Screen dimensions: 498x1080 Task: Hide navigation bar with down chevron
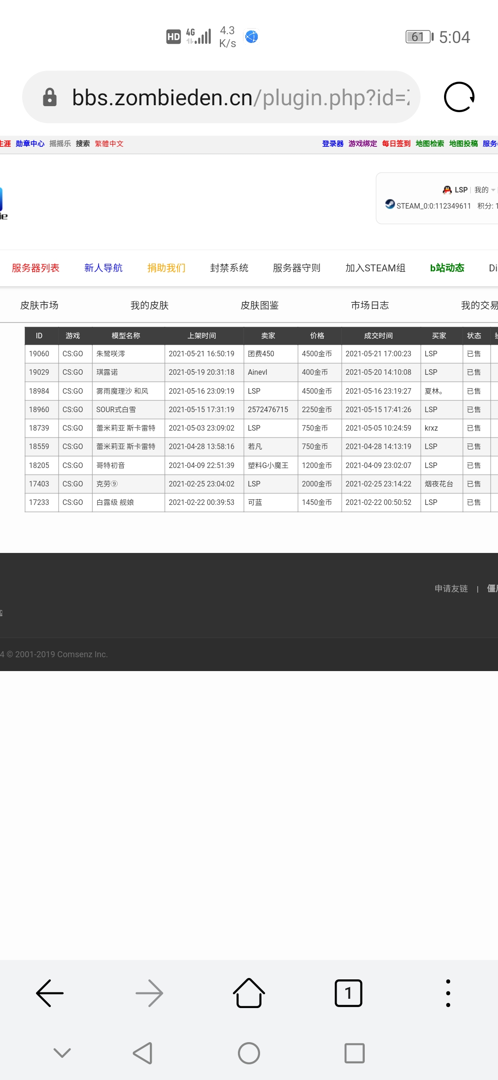pos(62,1053)
